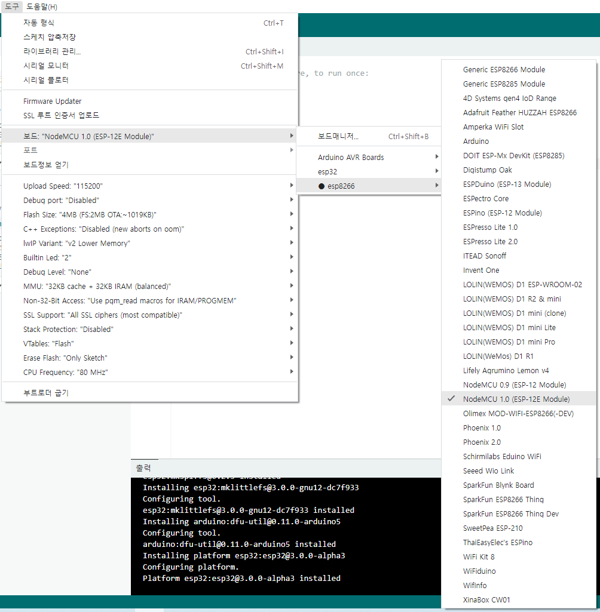
Task: Select Phoenix 2.0 board
Action: [519, 442]
